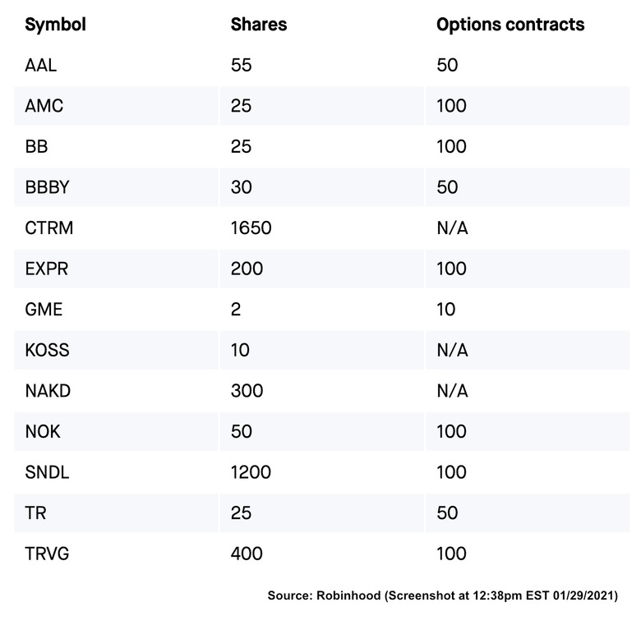Viewport: 641px width, 625px height.
Task: Click the BBBY ticker symbol
Action: [x=47, y=187]
